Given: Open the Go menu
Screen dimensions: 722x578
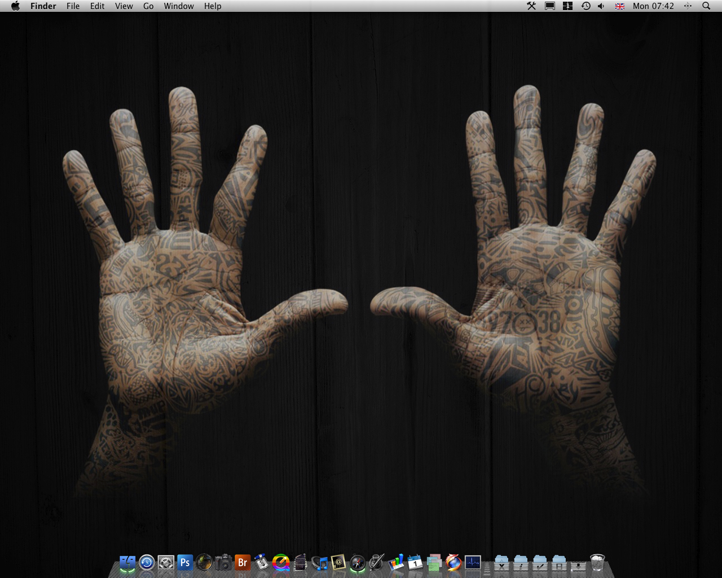Looking at the screenshot, I should (148, 6).
